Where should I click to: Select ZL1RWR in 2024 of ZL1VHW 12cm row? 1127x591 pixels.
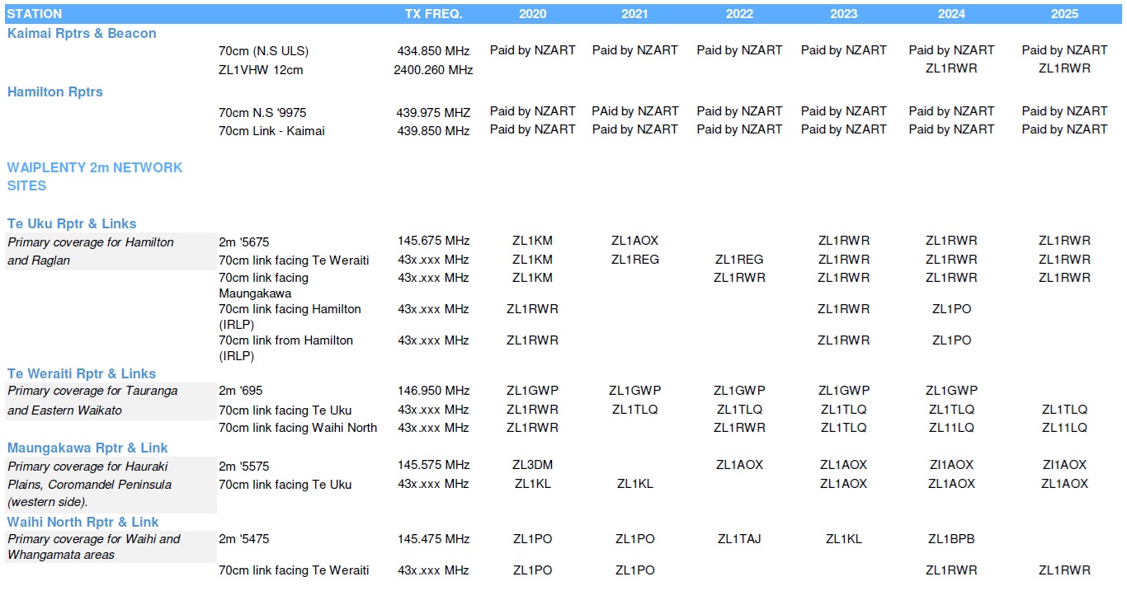951,68
